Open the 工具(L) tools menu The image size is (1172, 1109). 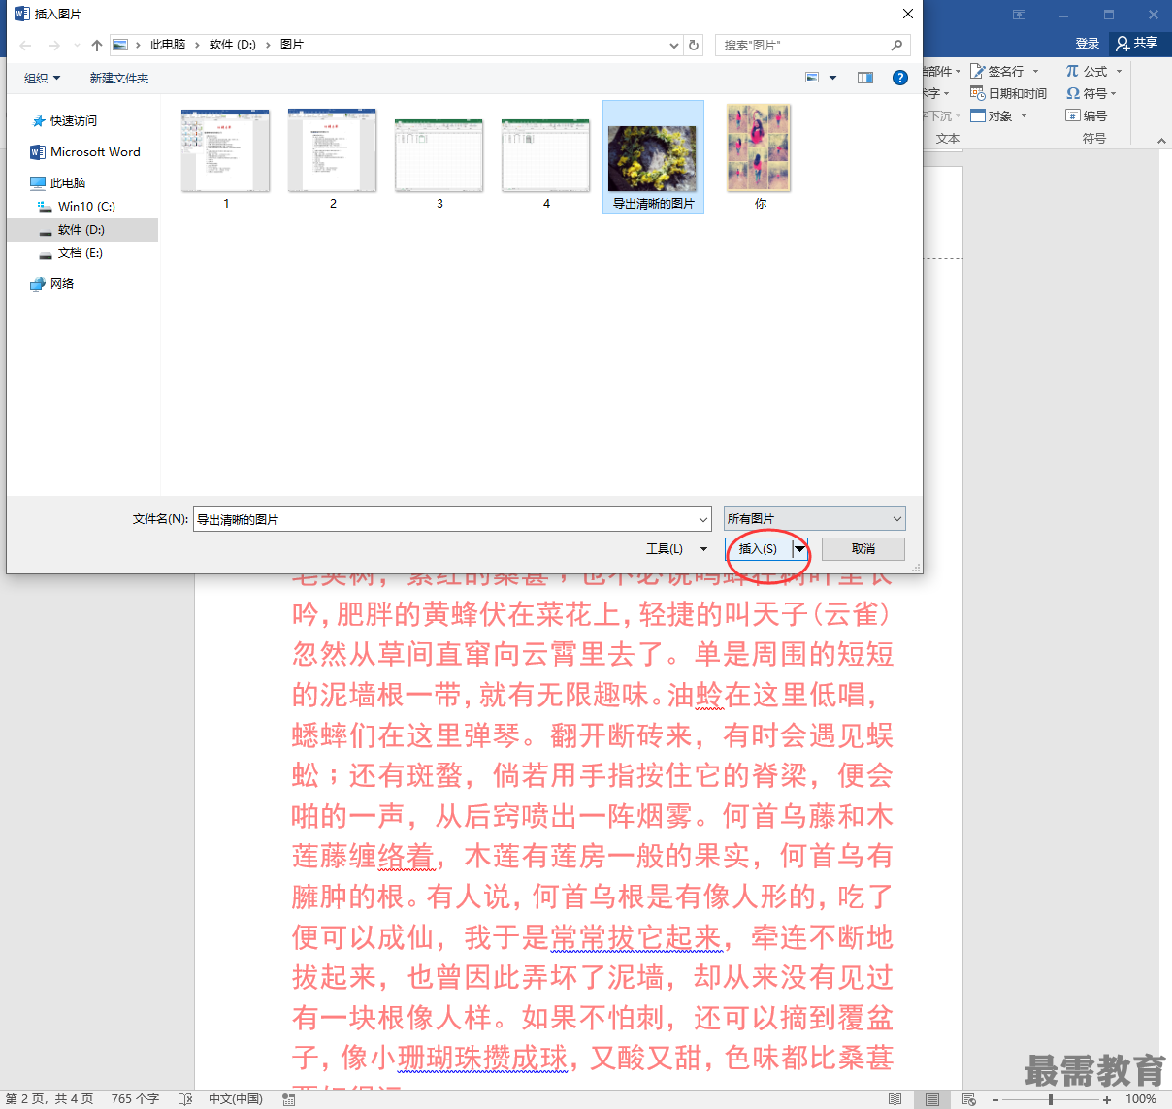click(676, 549)
